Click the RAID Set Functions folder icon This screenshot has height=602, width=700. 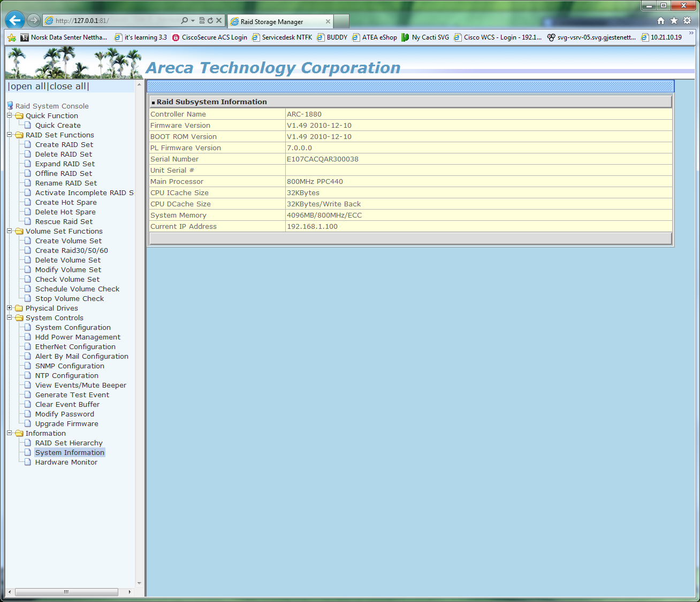point(19,135)
